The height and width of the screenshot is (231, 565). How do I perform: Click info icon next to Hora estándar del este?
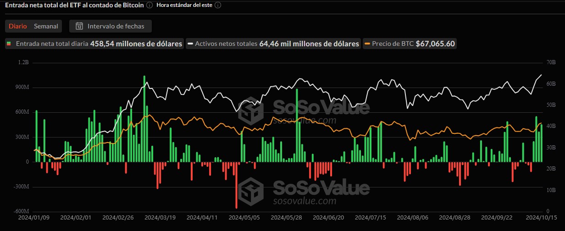(218, 5)
